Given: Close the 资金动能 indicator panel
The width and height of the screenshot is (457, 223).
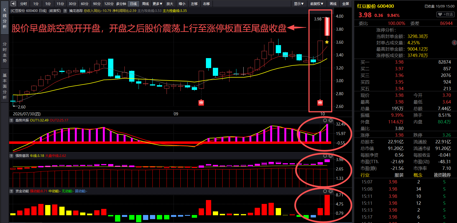Looking at the screenshot, I should pos(331,191).
